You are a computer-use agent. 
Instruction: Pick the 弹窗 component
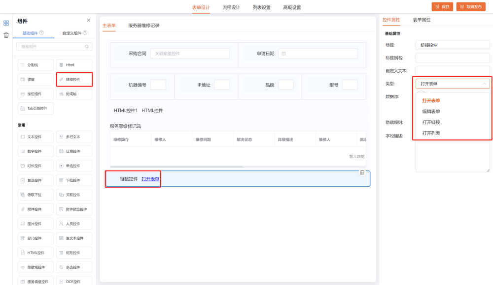click(35, 79)
